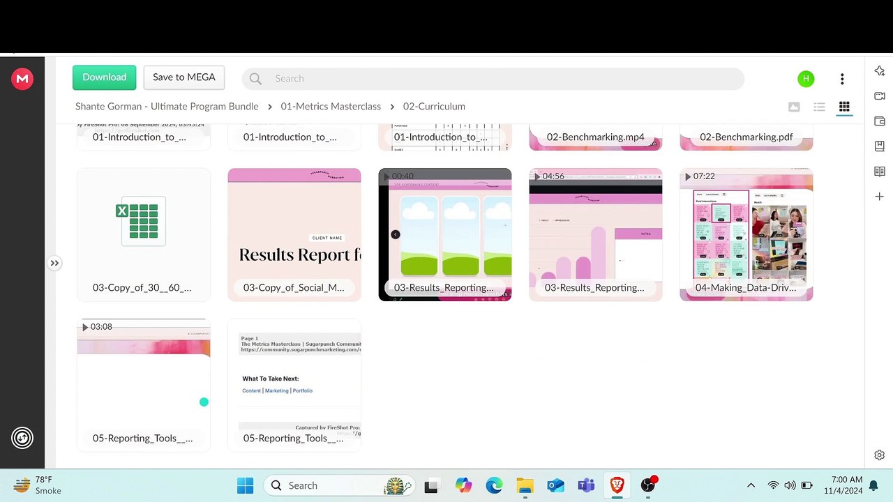
Task: Click the Excel icon on the spreadsheet file
Action: tap(141, 221)
